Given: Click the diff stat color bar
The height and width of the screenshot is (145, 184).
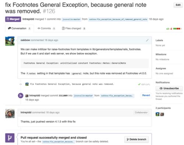Looking at the screenshot, I should pyautogui.click(x=177, y=29).
